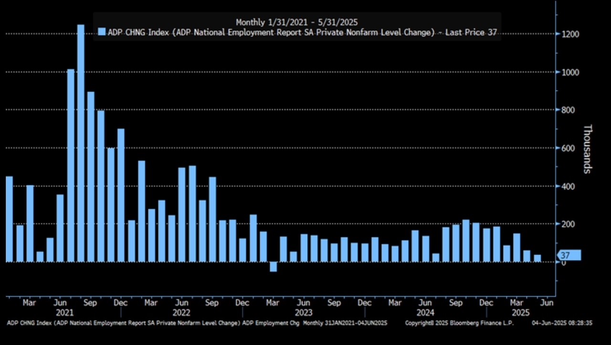Click the '2024' year label
611x345 pixels.
click(425, 313)
